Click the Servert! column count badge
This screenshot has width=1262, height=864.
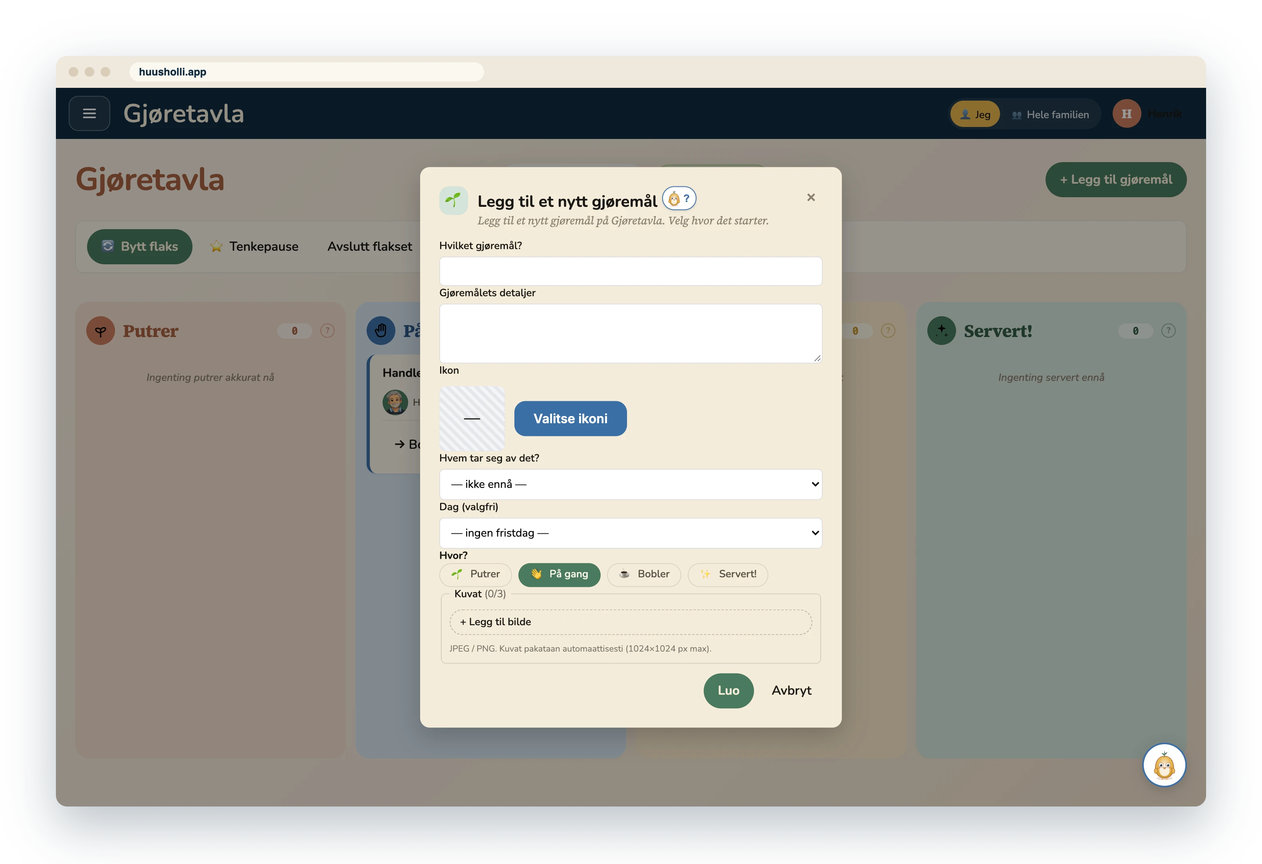pyautogui.click(x=1135, y=331)
